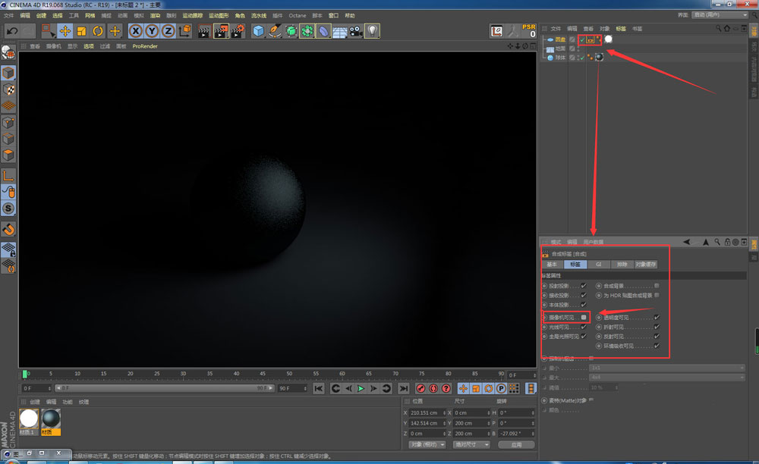The height and width of the screenshot is (464, 759).
Task: Click the 应用 button in the coordinates panel
Action: (x=516, y=445)
